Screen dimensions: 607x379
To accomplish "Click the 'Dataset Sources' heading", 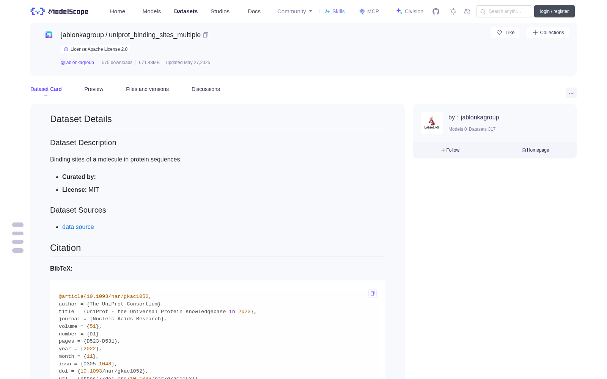I will (x=78, y=210).
